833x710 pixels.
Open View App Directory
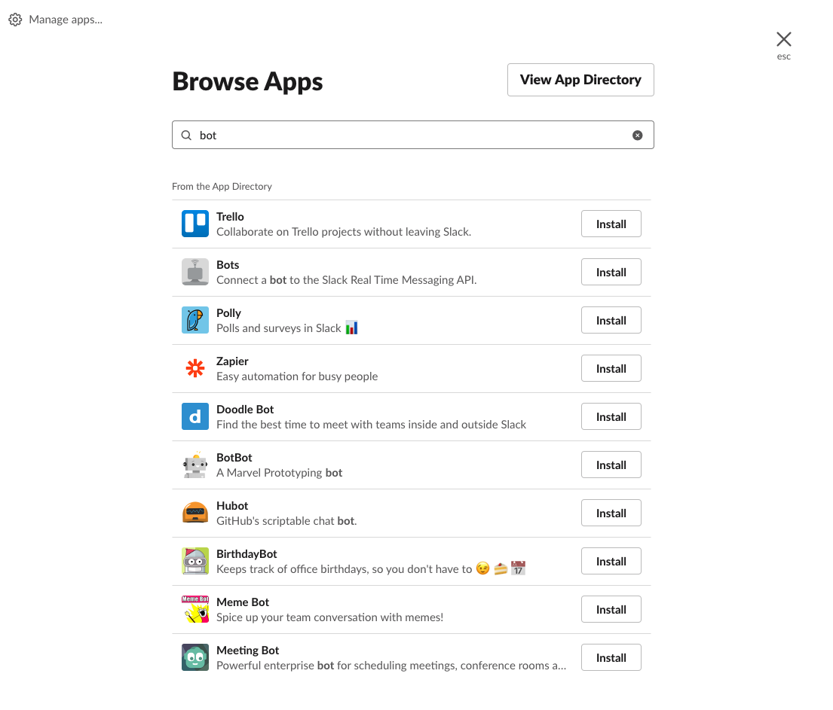click(x=580, y=80)
